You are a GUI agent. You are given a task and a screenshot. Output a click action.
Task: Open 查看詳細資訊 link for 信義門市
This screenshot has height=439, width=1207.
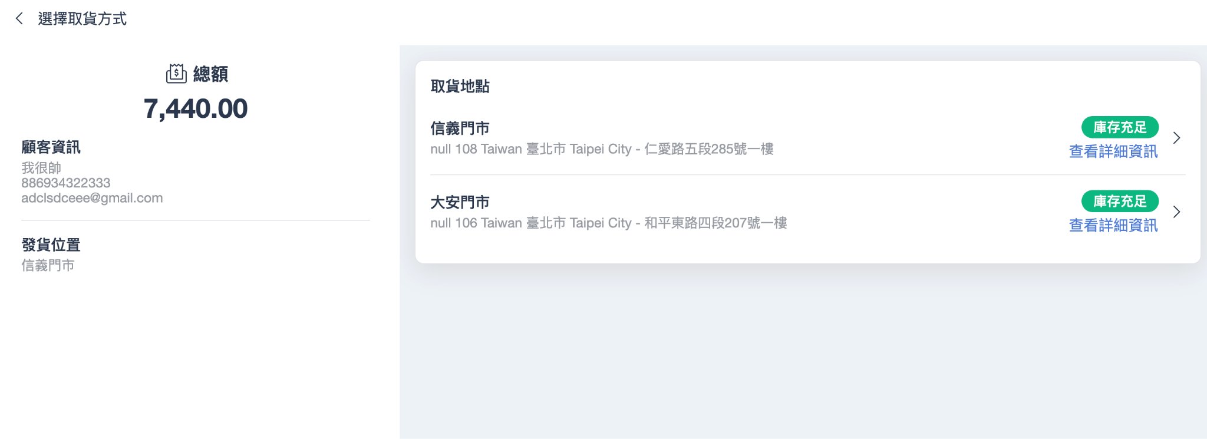click(x=1113, y=151)
